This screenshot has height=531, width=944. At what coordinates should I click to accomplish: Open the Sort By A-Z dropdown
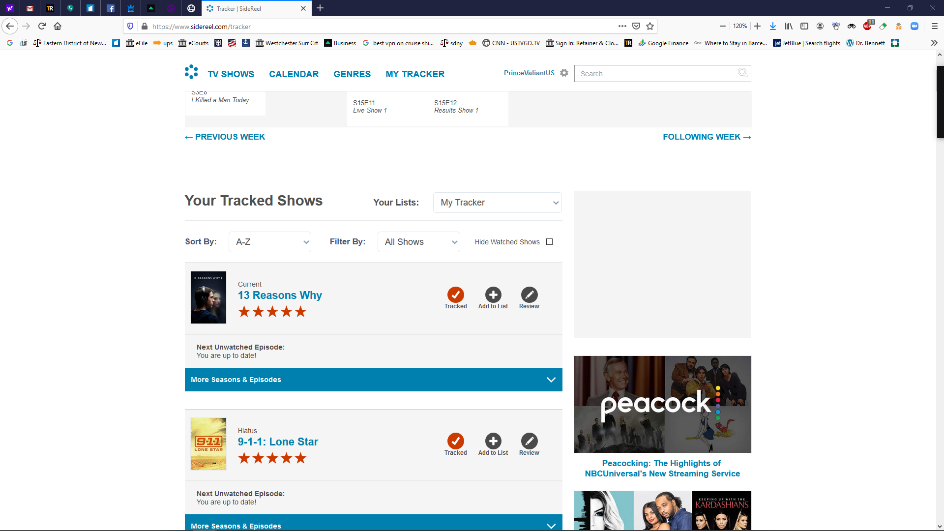pyautogui.click(x=270, y=242)
